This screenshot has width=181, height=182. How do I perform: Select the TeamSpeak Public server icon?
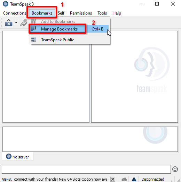point(34,40)
